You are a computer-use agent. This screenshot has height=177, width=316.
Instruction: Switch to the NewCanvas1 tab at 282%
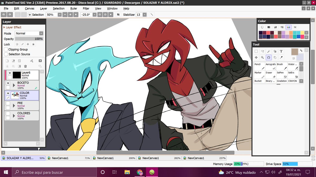point(159,158)
